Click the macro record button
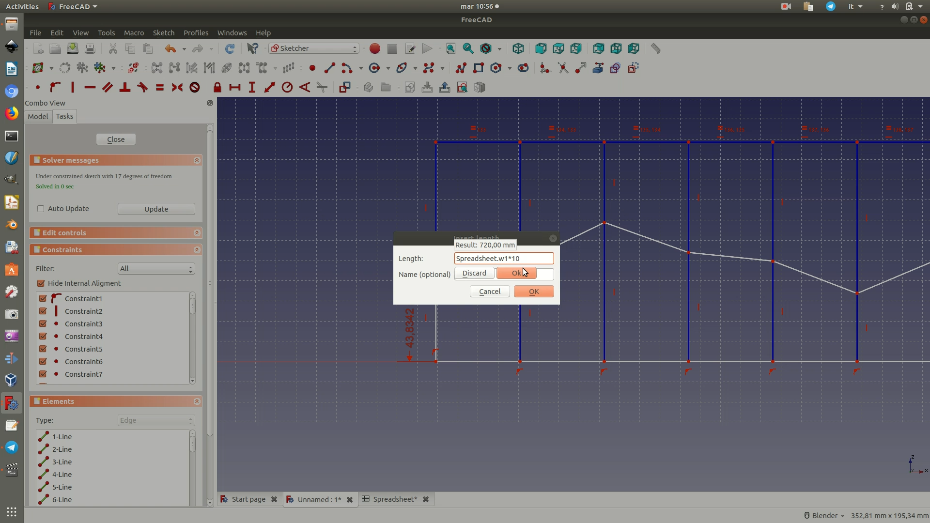This screenshot has height=523, width=930. (374, 49)
